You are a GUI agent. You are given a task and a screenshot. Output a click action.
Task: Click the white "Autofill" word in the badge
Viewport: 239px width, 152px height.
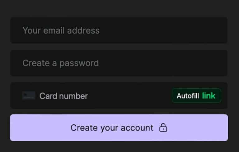coord(188,96)
